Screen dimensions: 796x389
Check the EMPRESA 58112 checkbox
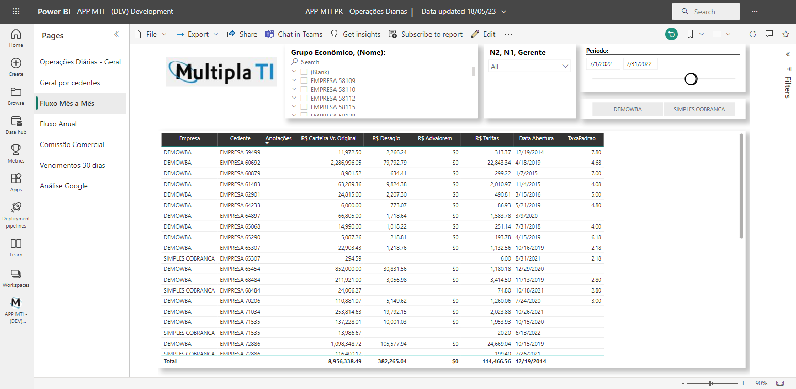pyautogui.click(x=304, y=99)
